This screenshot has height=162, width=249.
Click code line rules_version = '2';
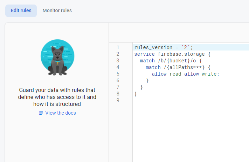[164, 47]
